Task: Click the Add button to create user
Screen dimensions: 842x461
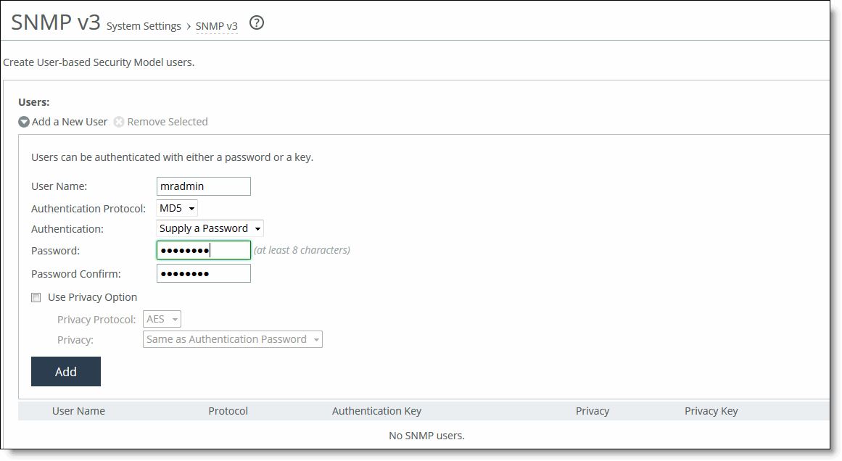Action: tap(65, 371)
